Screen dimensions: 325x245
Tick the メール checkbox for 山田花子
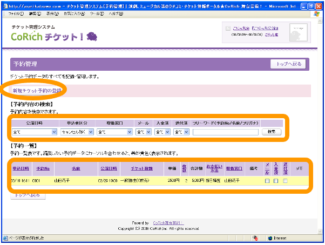click(x=267, y=181)
